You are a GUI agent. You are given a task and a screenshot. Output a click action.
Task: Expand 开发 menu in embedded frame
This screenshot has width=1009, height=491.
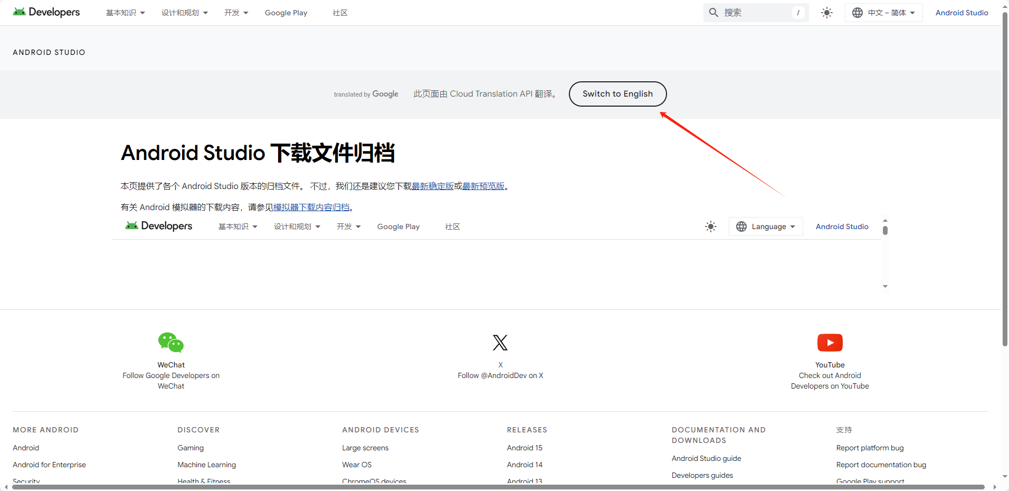click(x=348, y=226)
